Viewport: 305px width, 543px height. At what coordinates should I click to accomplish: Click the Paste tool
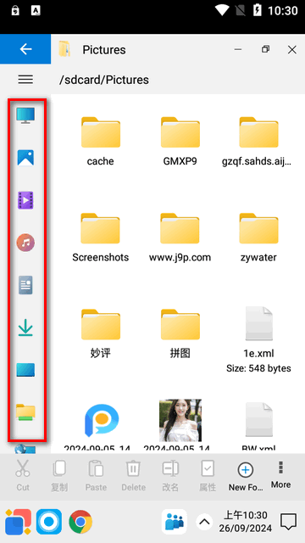pyautogui.click(x=96, y=476)
